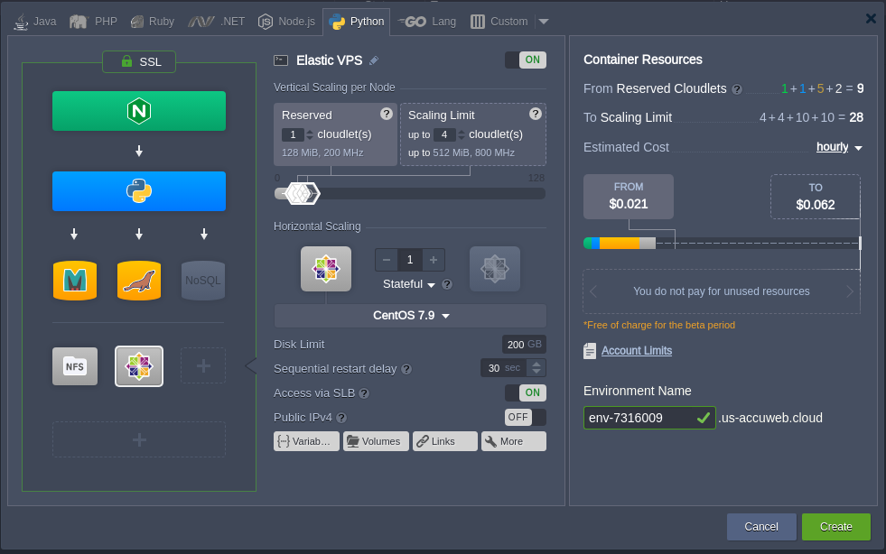Click the NFS shared storage icon

pos(74,366)
